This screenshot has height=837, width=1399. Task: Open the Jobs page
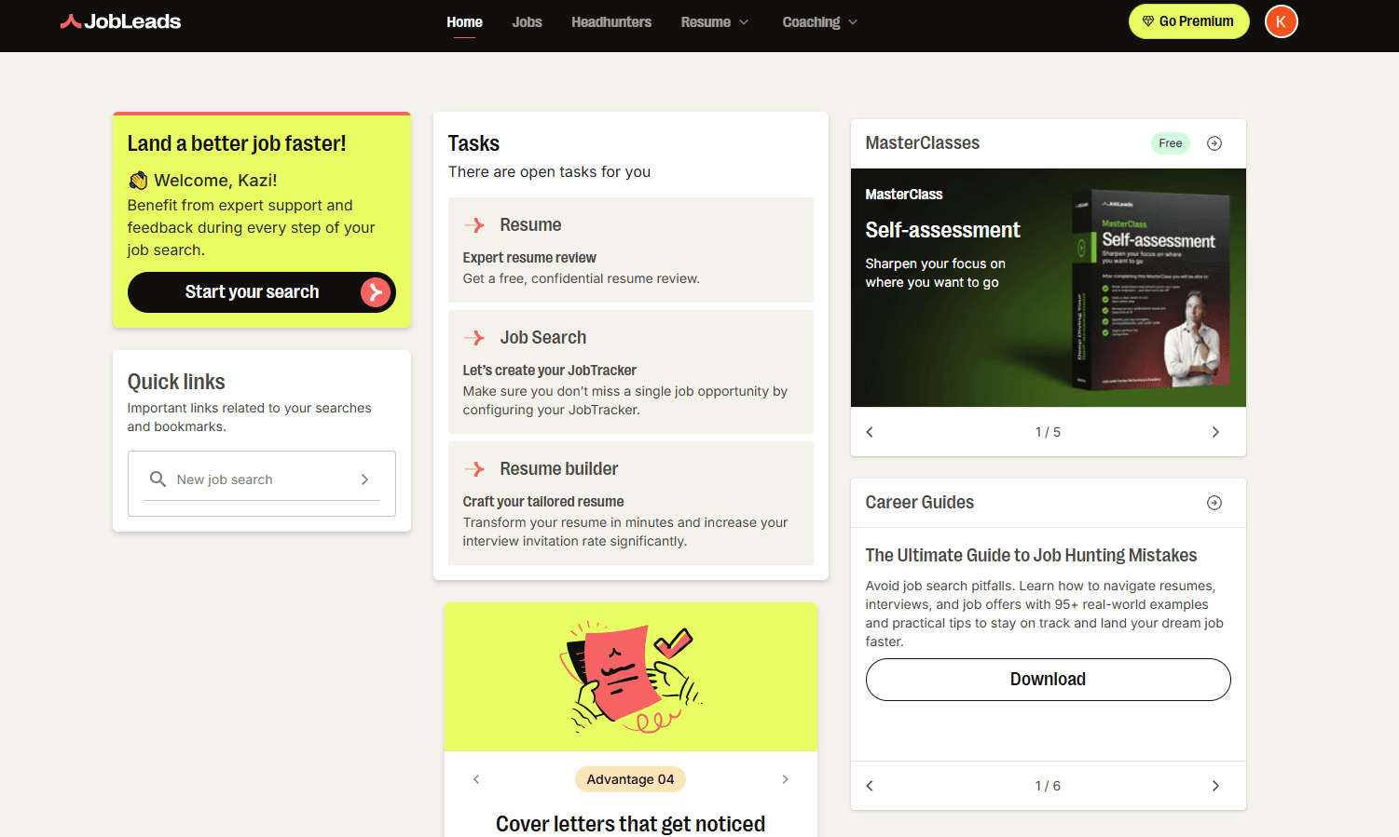[527, 21]
